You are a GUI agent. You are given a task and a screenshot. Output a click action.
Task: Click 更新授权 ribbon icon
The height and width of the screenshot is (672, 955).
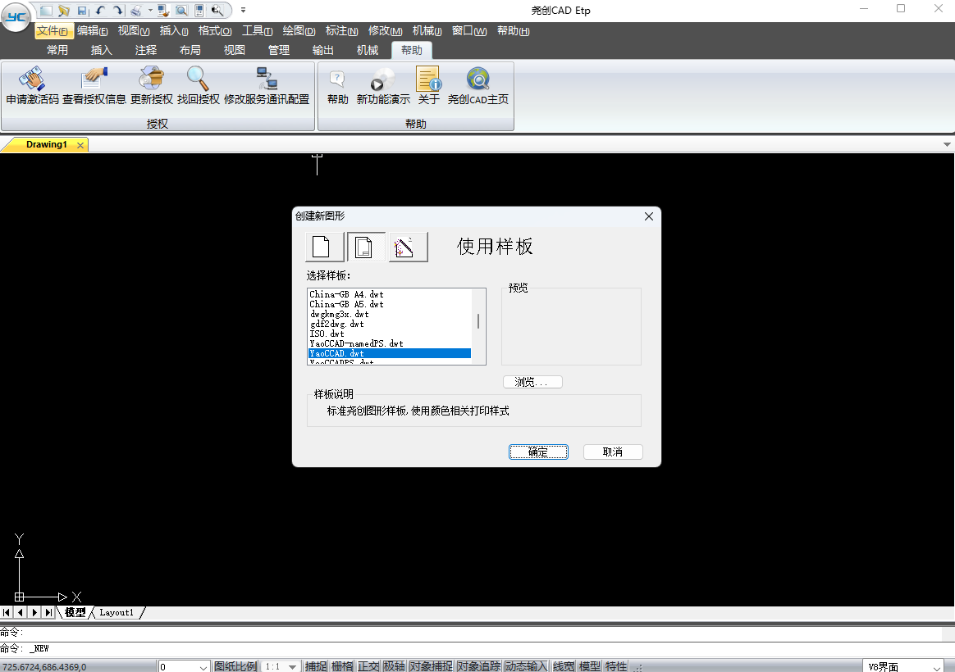[x=152, y=86]
